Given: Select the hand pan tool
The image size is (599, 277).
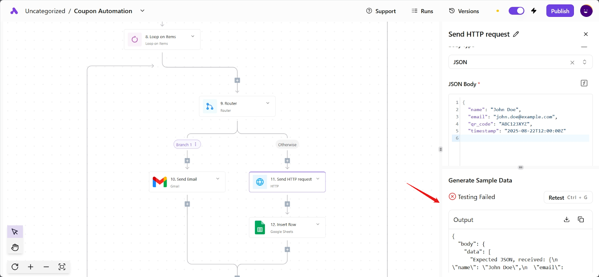Looking at the screenshot, I should click(15, 247).
